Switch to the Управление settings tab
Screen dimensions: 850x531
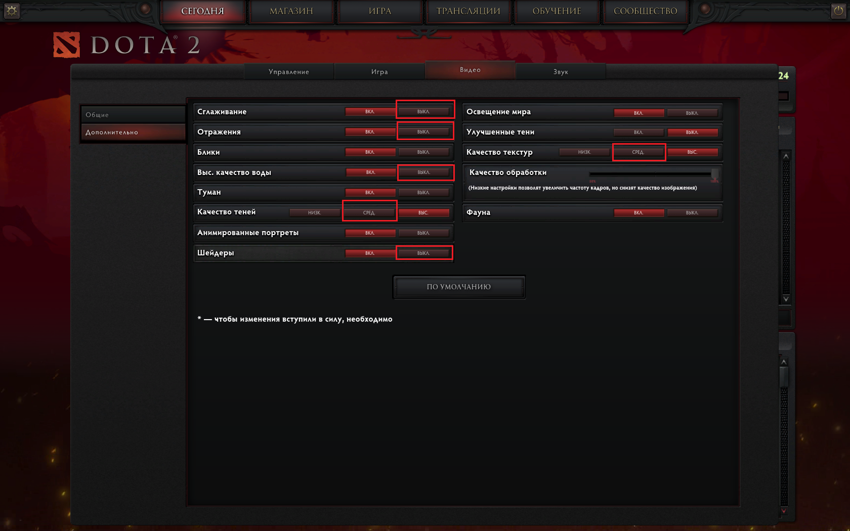tap(289, 72)
